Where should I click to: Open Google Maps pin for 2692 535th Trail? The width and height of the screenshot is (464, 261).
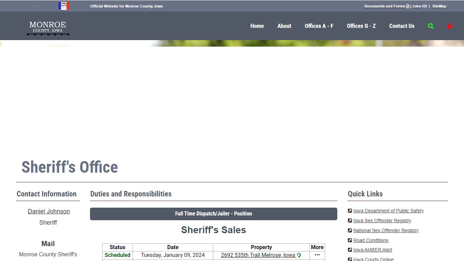tap(299, 255)
